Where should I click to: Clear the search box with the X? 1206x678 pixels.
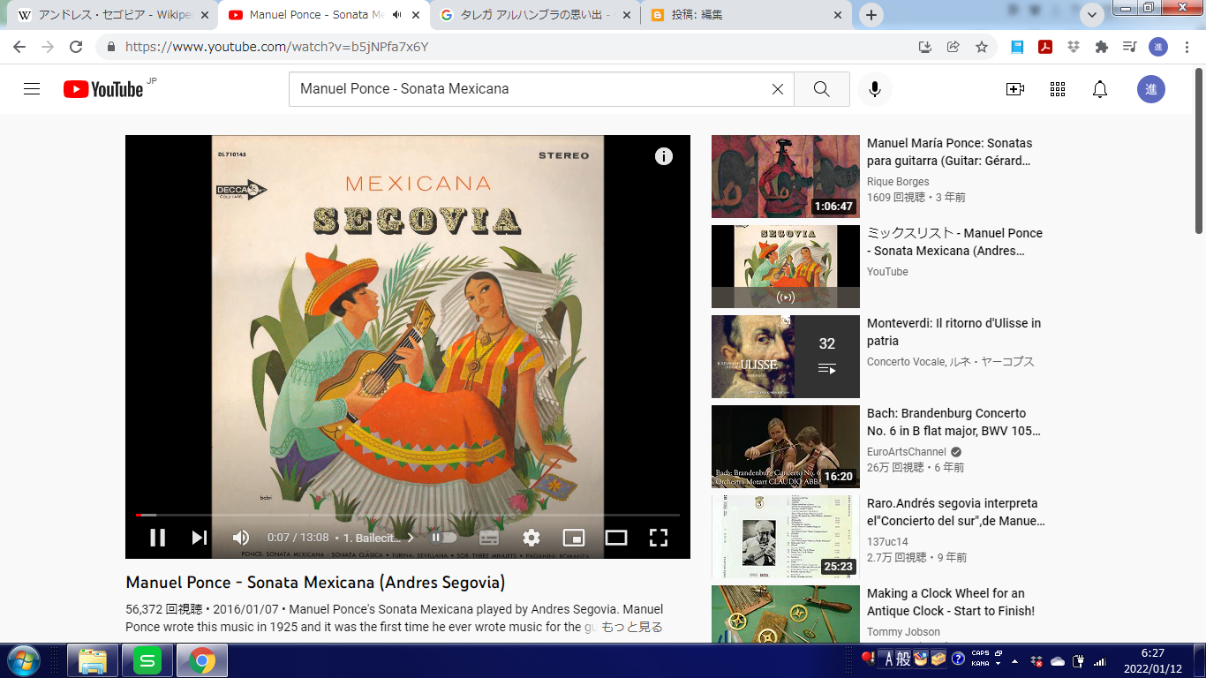click(x=777, y=89)
